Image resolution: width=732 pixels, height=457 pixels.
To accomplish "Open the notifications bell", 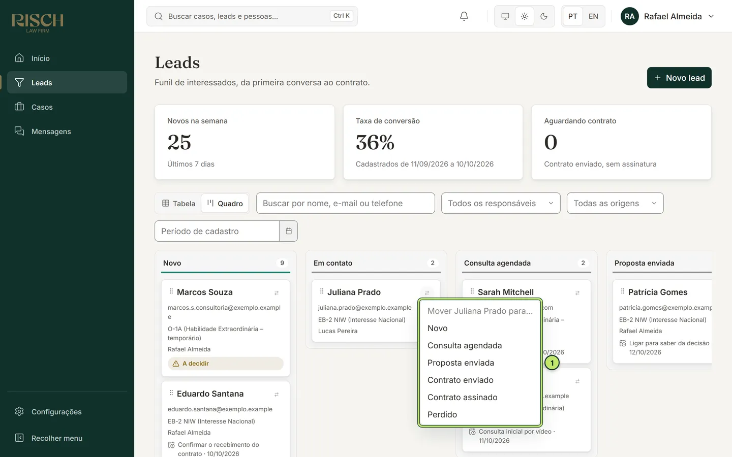I will coord(464,16).
